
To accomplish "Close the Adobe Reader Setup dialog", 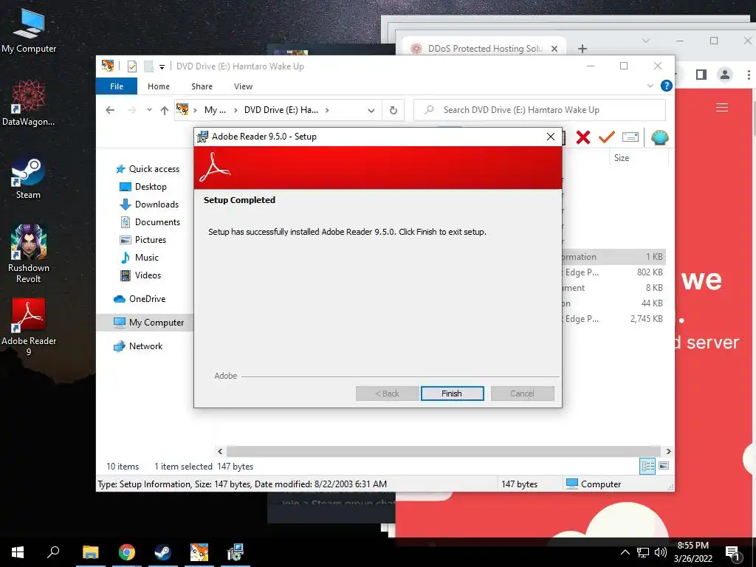I will tap(551, 137).
